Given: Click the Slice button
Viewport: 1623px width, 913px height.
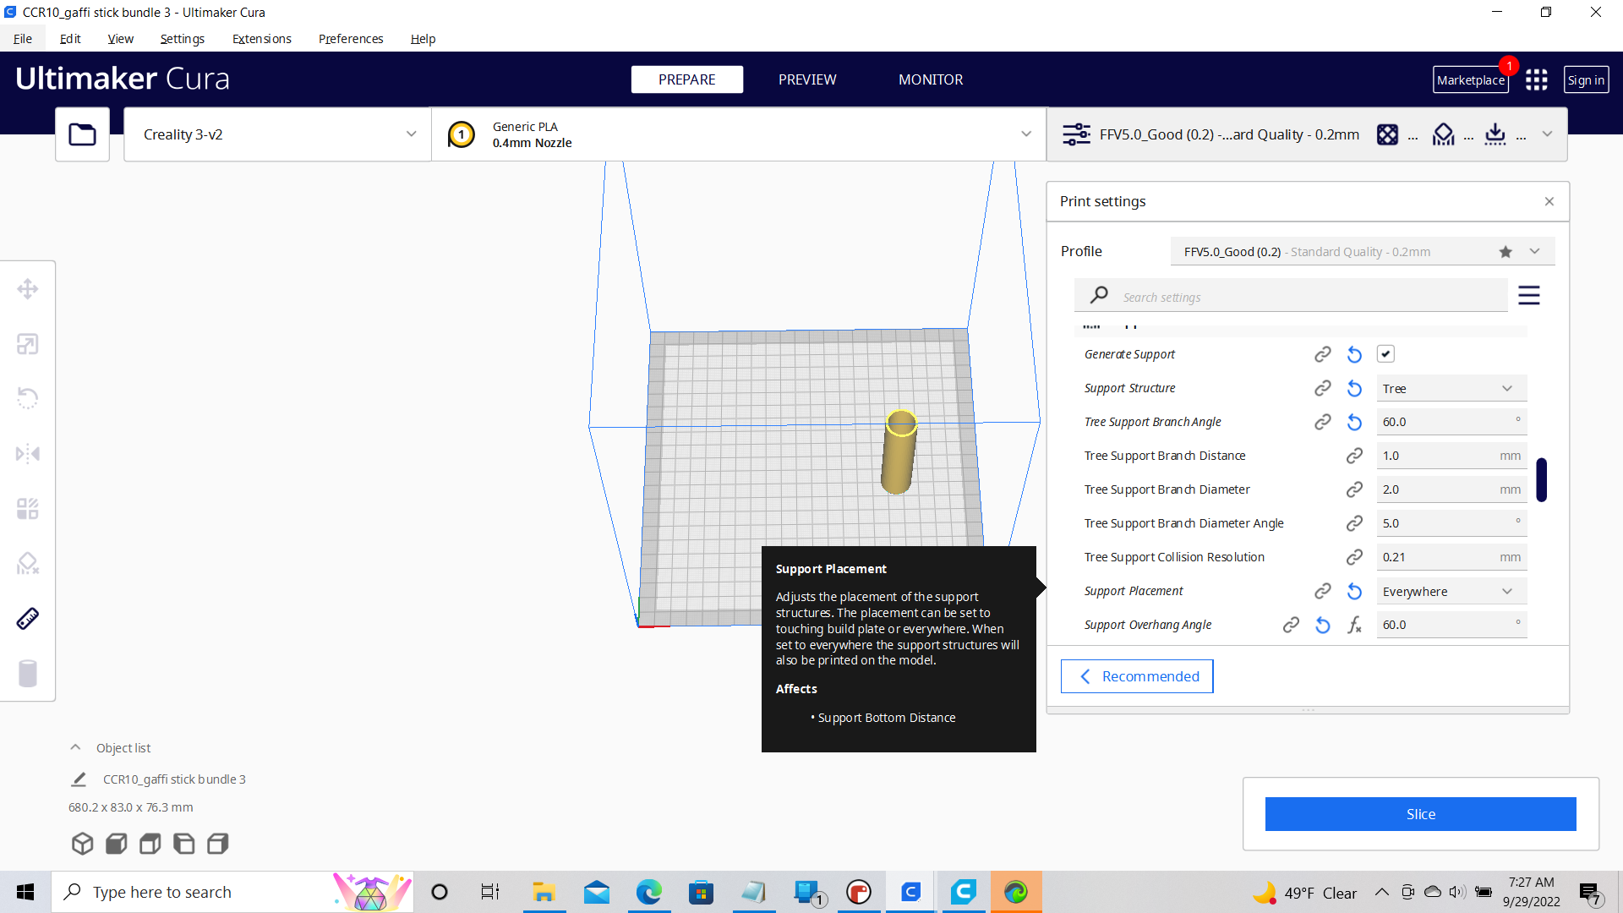Looking at the screenshot, I should tap(1420, 814).
